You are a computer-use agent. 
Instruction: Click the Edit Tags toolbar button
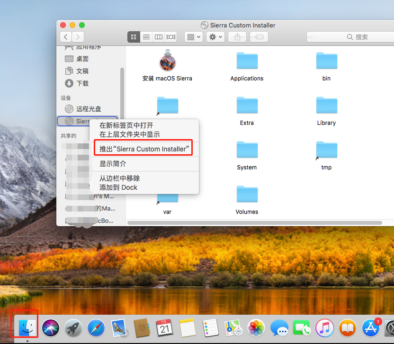tap(259, 37)
